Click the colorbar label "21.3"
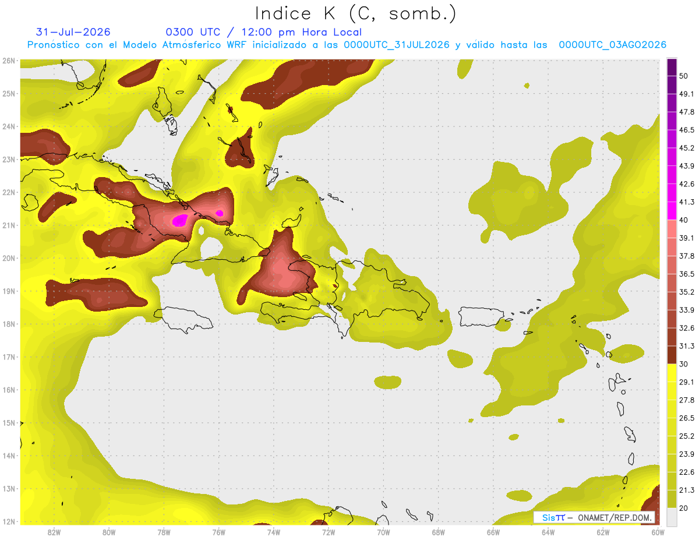This screenshot has height=540, width=699. click(x=686, y=490)
